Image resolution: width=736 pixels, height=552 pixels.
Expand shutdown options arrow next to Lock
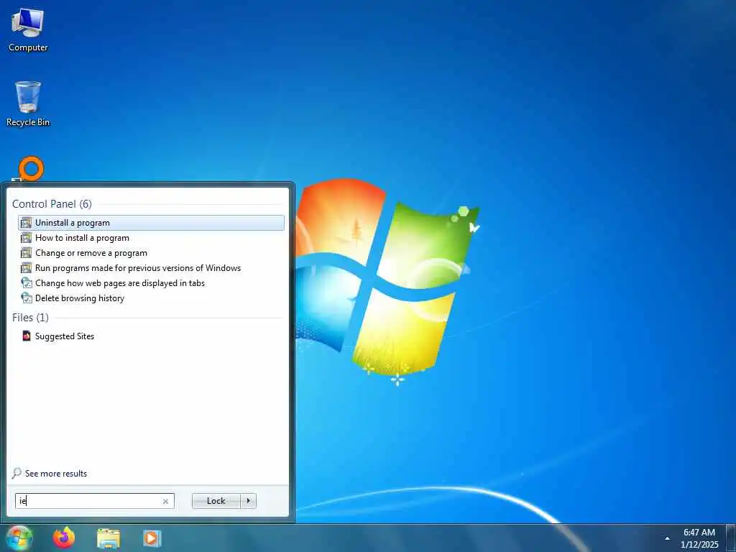pos(248,501)
